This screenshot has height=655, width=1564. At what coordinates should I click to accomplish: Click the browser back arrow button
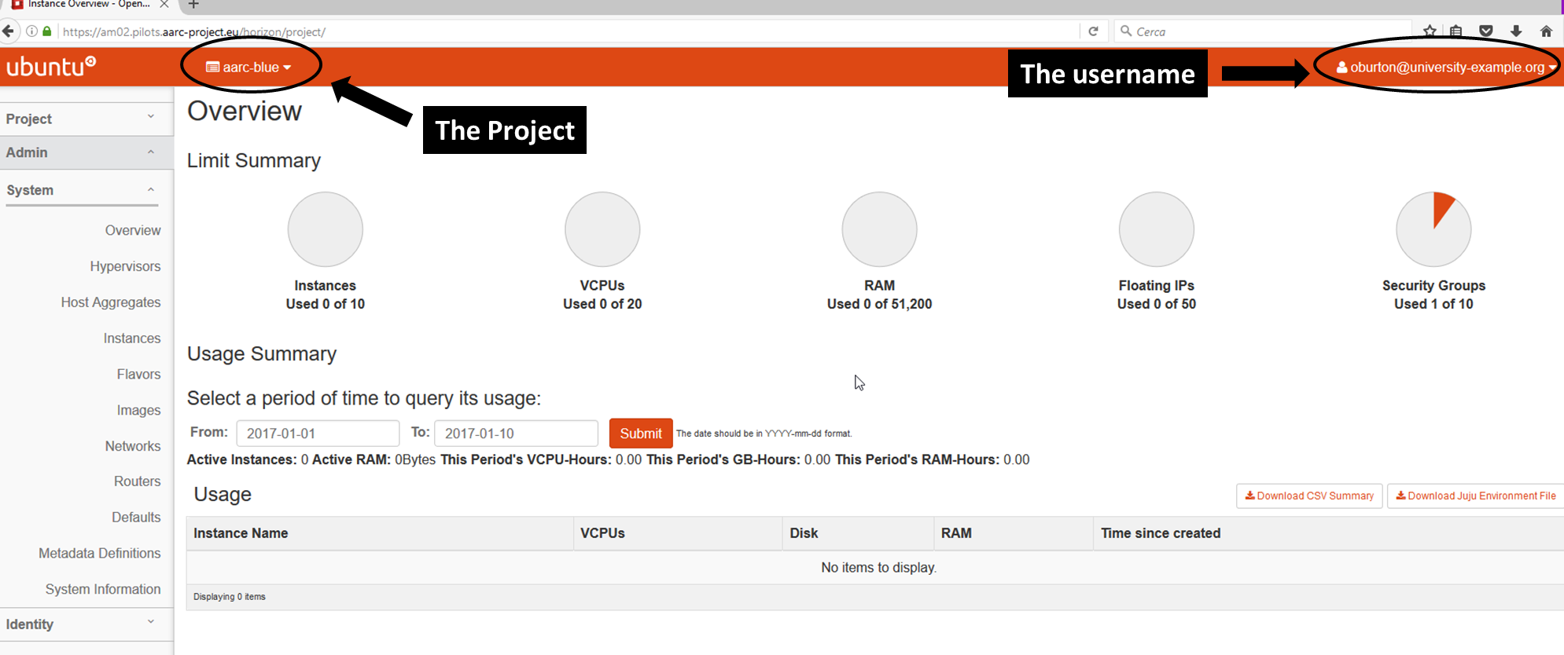9,31
